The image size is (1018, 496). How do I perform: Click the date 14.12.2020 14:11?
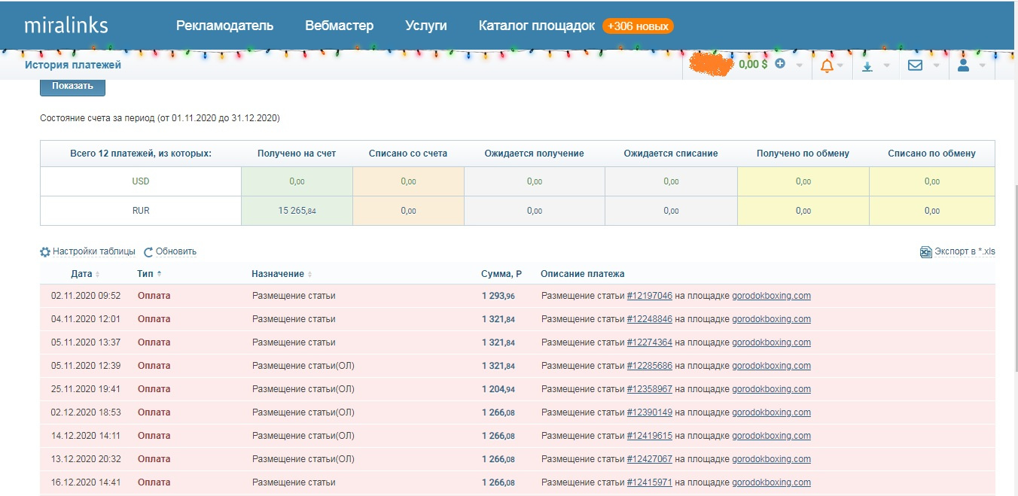[86, 436]
